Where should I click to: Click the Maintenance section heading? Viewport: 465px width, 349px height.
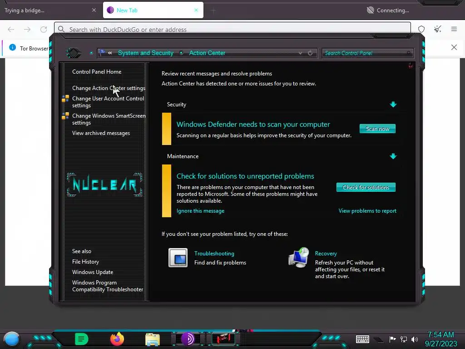pyautogui.click(x=183, y=156)
